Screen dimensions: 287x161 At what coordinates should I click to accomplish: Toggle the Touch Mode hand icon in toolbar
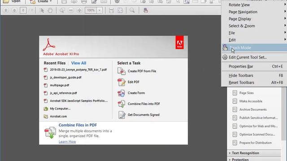(x=145, y=10)
